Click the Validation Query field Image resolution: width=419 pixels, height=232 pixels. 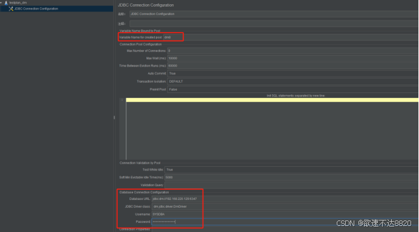[x=292, y=185]
